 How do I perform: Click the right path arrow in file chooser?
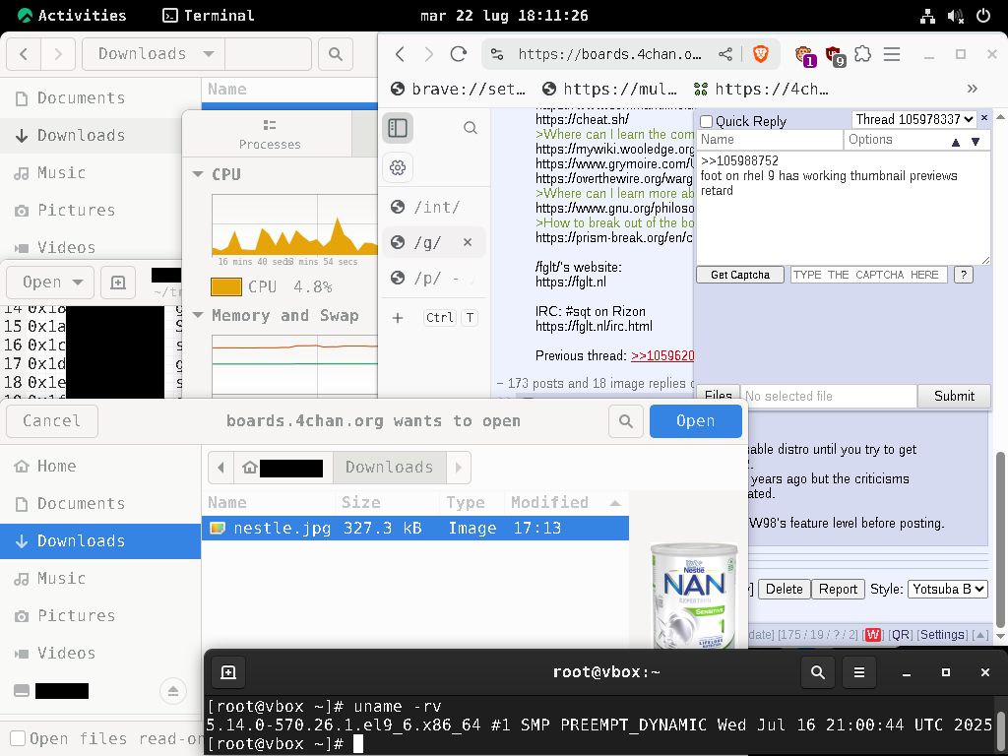(459, 468)
